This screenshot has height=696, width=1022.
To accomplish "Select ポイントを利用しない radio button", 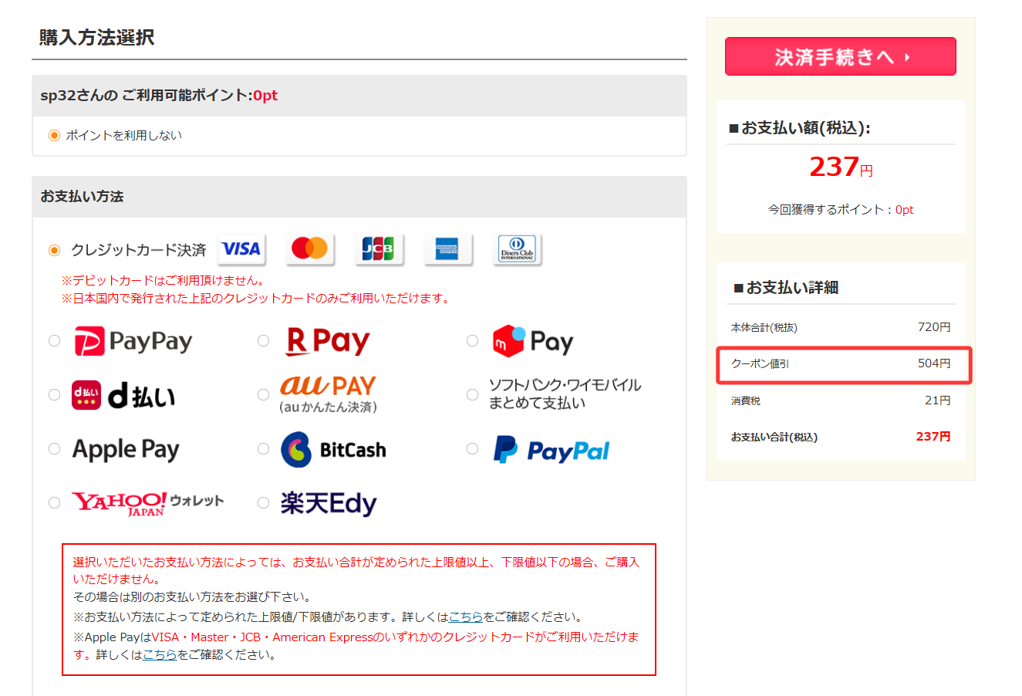I will click(x=54, y=136).
